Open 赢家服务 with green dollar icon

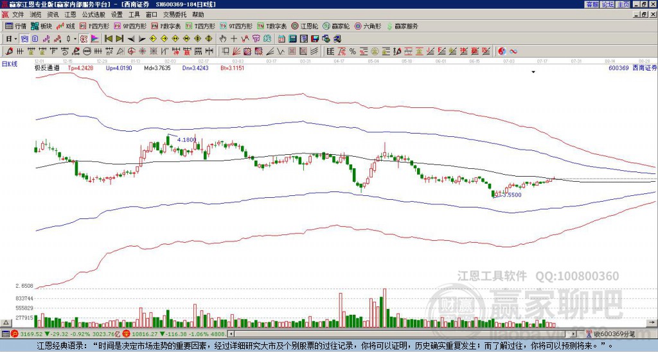pos(402,26)
